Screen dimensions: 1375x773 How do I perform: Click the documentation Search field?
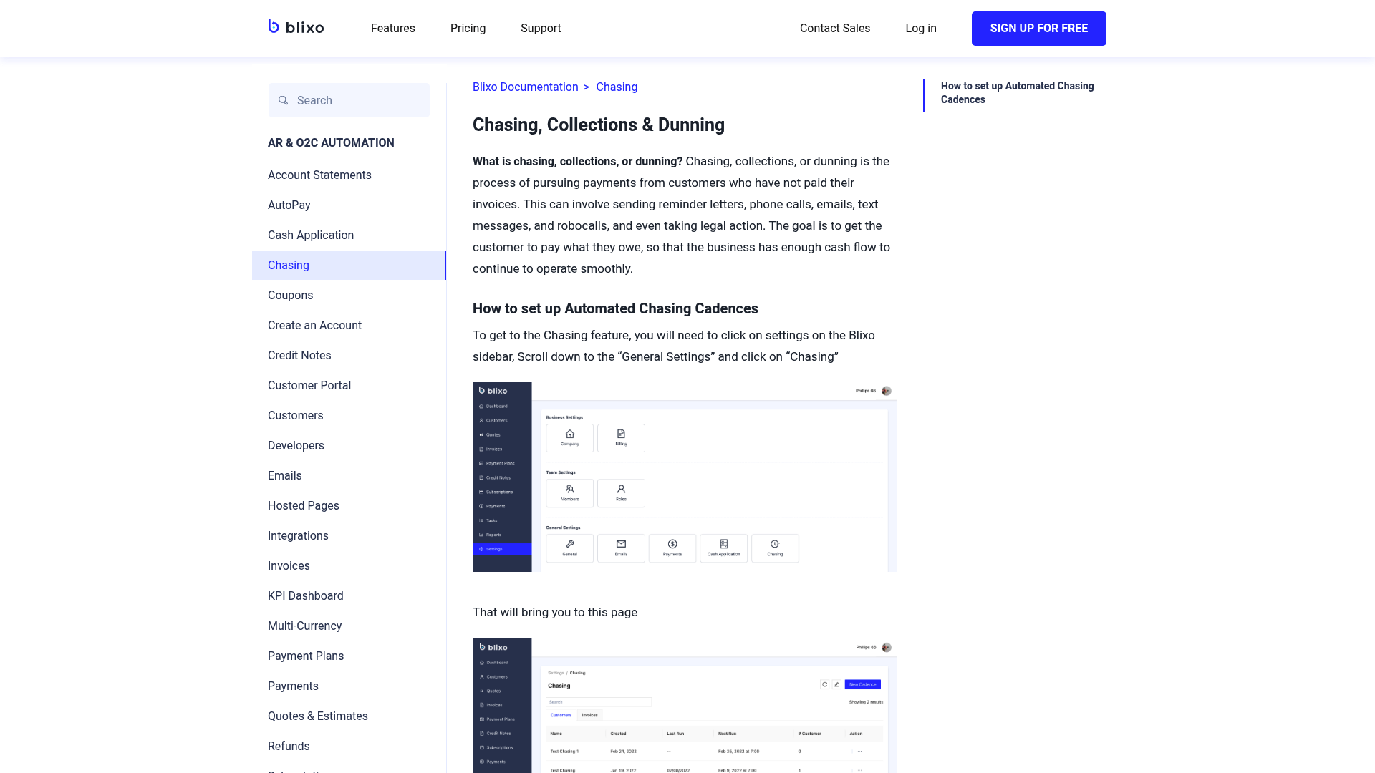[349, 100]
